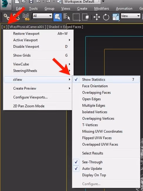Enable the Overlapping Faces xView check
143x191 pixels.
(x=106, y=93)
